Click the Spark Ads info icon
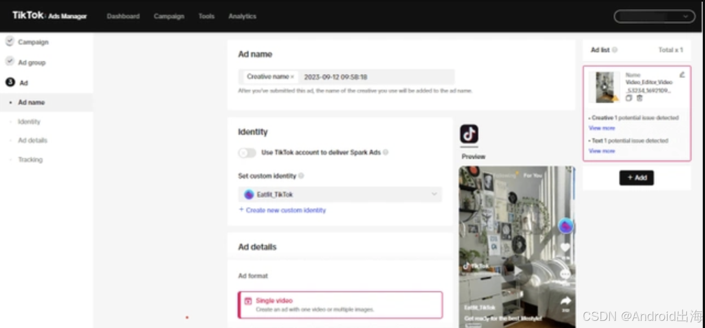The width and height of the screenshot is (705, 328). click(x=385, y=152)
